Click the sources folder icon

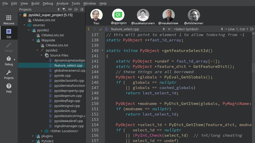tap(29, 25)
